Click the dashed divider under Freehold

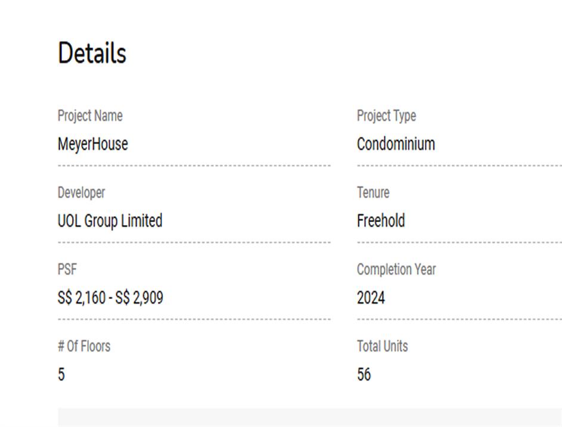pyautogui.click(x=459, y=242)
